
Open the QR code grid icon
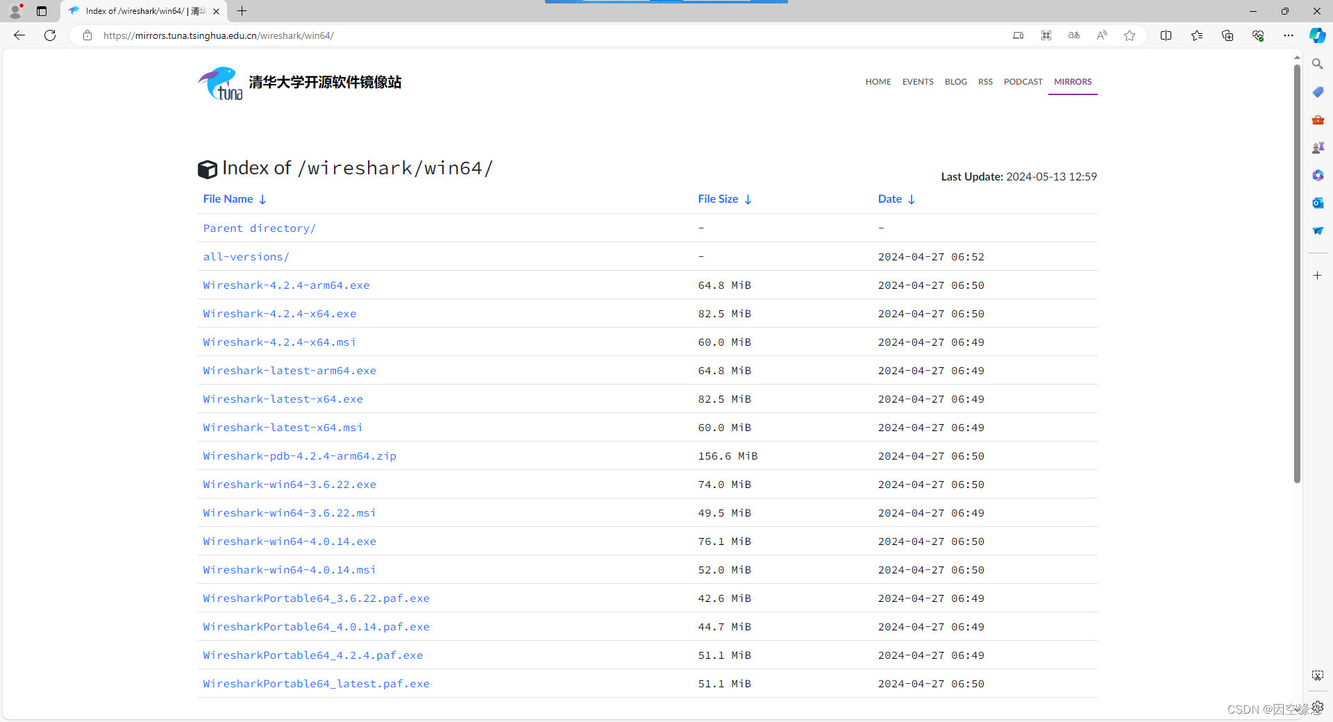click(x=1046, y=35)
